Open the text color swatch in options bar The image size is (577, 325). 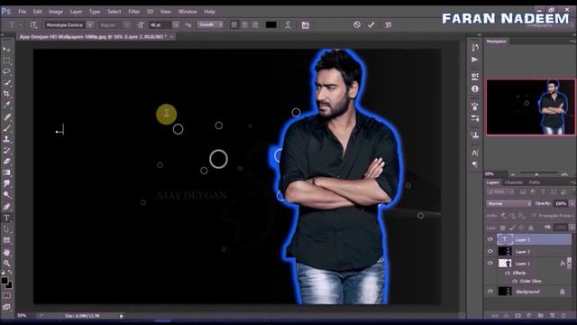270,25
